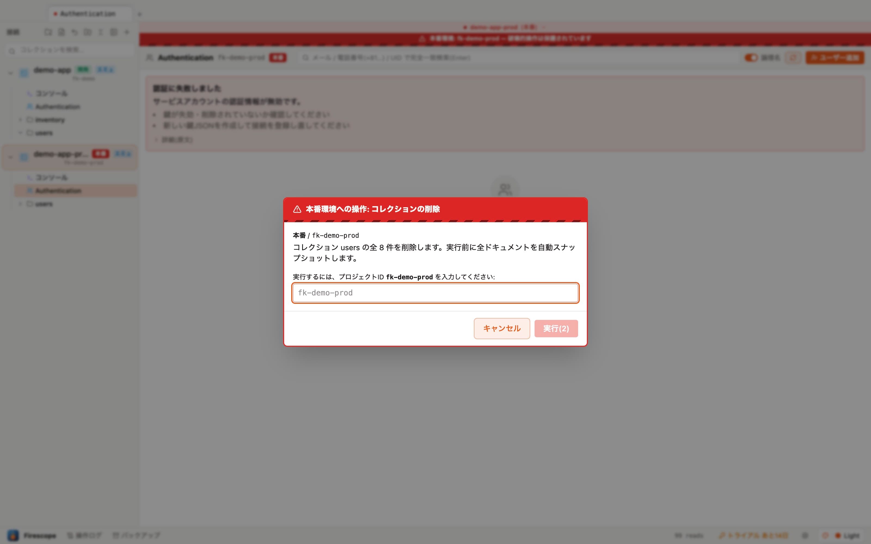Click the undo arrow icon in sidebar toolbar
Viewport: 871px width, 544px height.
[75, 32]
